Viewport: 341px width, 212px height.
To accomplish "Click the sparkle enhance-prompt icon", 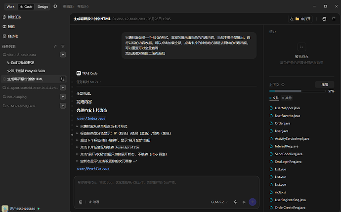I will 244,202.
